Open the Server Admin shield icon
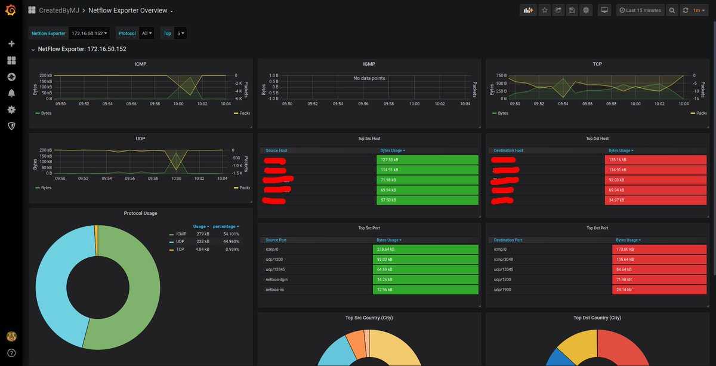Viewport: 716px width, 366px height. click(x=11, y=126)
